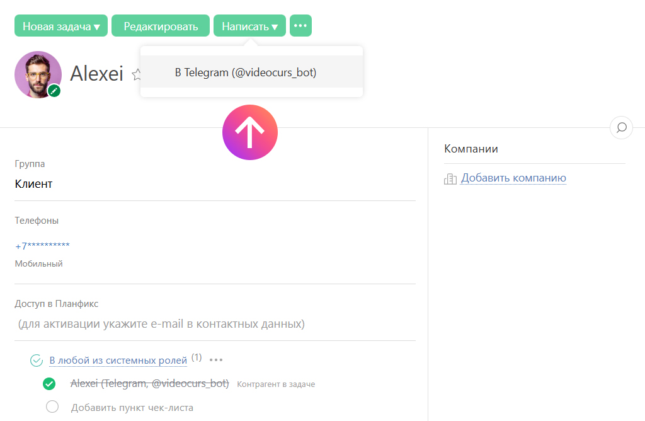This screenshot has width=645, height=421.
Task: Click the Добавить компанию link
Action: [513, 178]
